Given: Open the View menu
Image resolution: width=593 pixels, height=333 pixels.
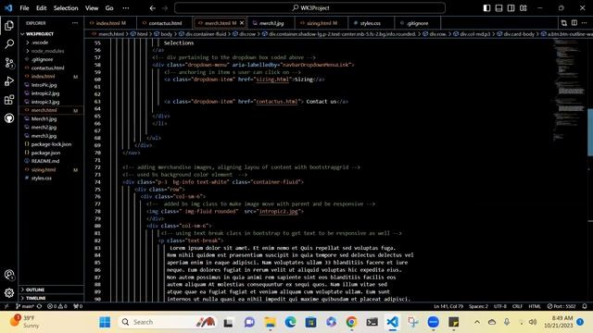Looking at the screenshot, I should 92,8.
